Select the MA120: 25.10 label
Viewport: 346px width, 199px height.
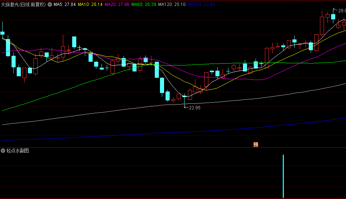click(172, 4)
